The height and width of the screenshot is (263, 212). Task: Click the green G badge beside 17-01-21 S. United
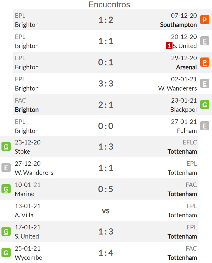coord(6,231)
